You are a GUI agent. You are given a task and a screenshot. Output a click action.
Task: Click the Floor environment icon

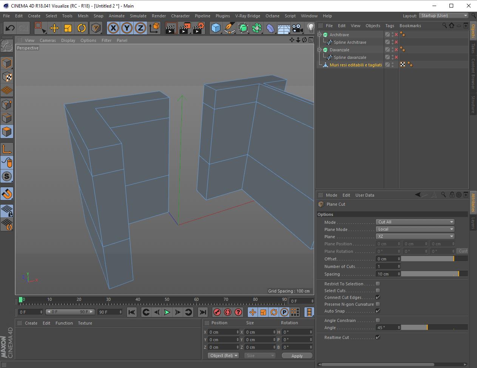[284, 28]
